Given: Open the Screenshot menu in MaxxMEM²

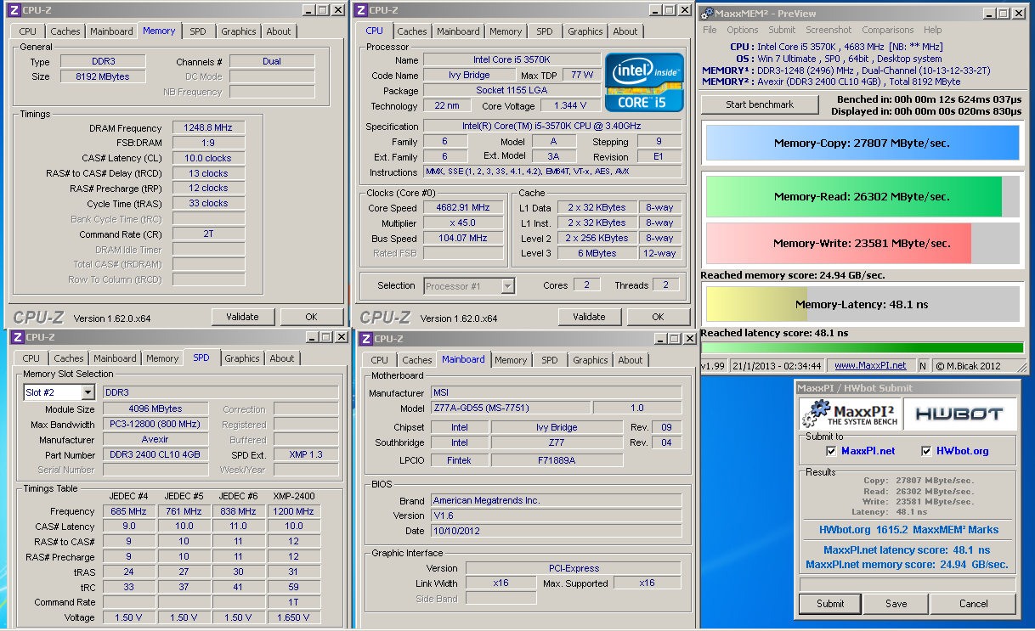Looking at the screenshot, I should click(x=829, y=30).
